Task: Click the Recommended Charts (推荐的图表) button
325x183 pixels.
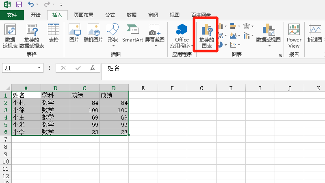Action: point(206,35)
